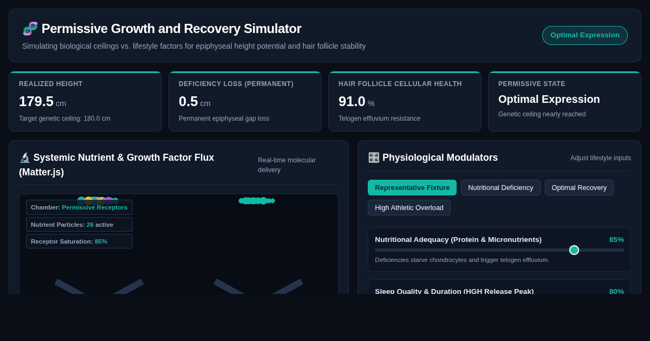
Task: Click the simulator subtitle description text
Action: click(x=194, y=46)
